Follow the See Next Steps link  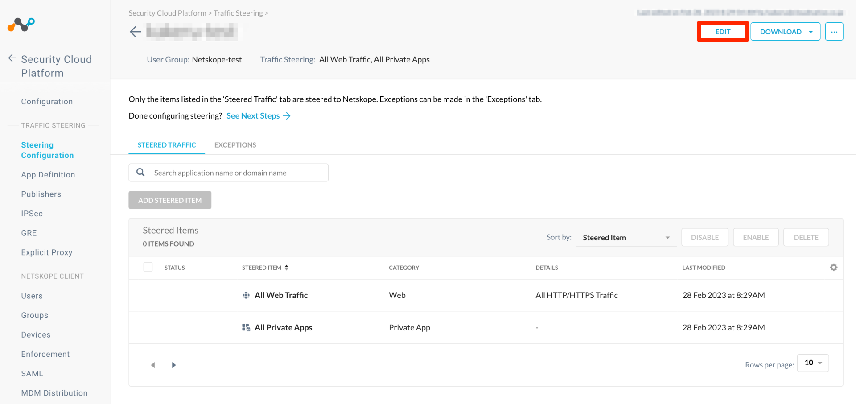[x=253, y=115]
